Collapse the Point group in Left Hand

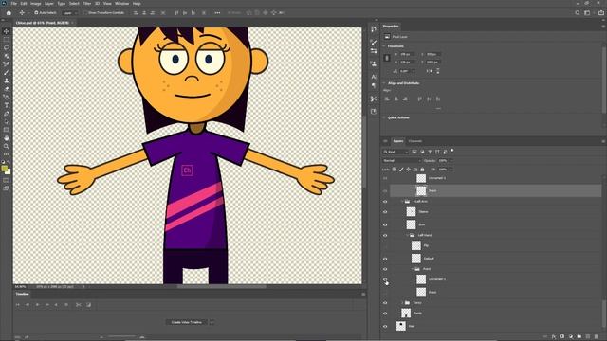(x=413, y=269)
